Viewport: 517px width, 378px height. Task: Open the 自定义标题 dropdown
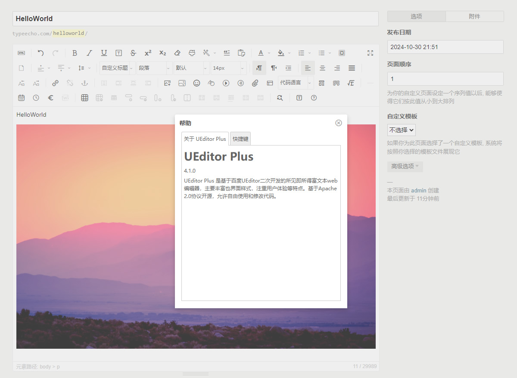(118, 68)
